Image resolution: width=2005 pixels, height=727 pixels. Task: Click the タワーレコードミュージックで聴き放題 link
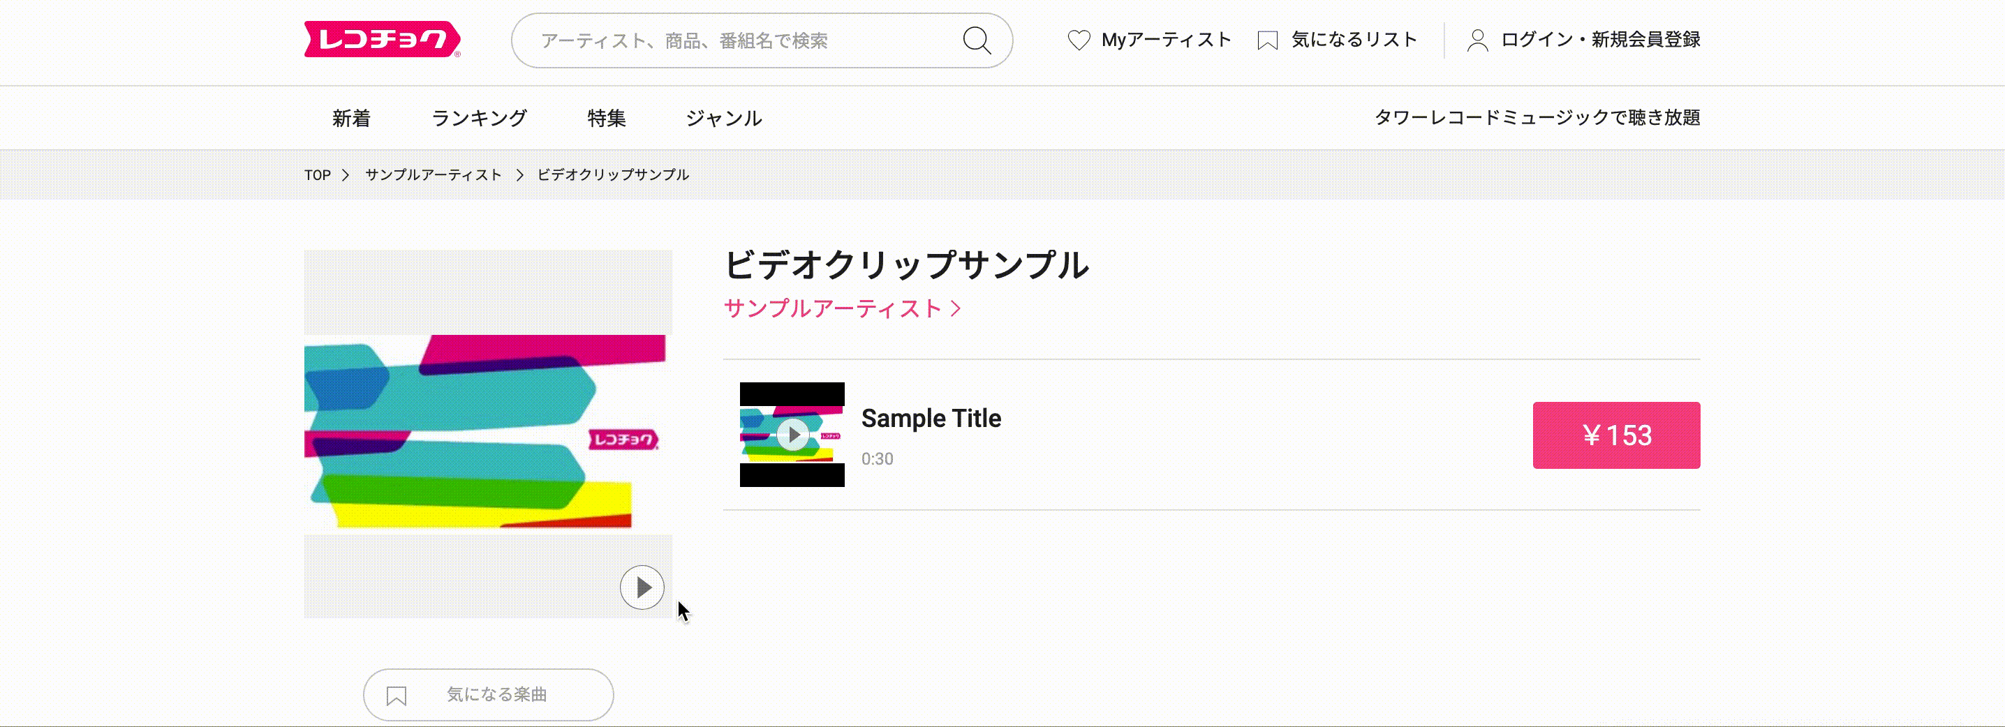[1537, 117]
